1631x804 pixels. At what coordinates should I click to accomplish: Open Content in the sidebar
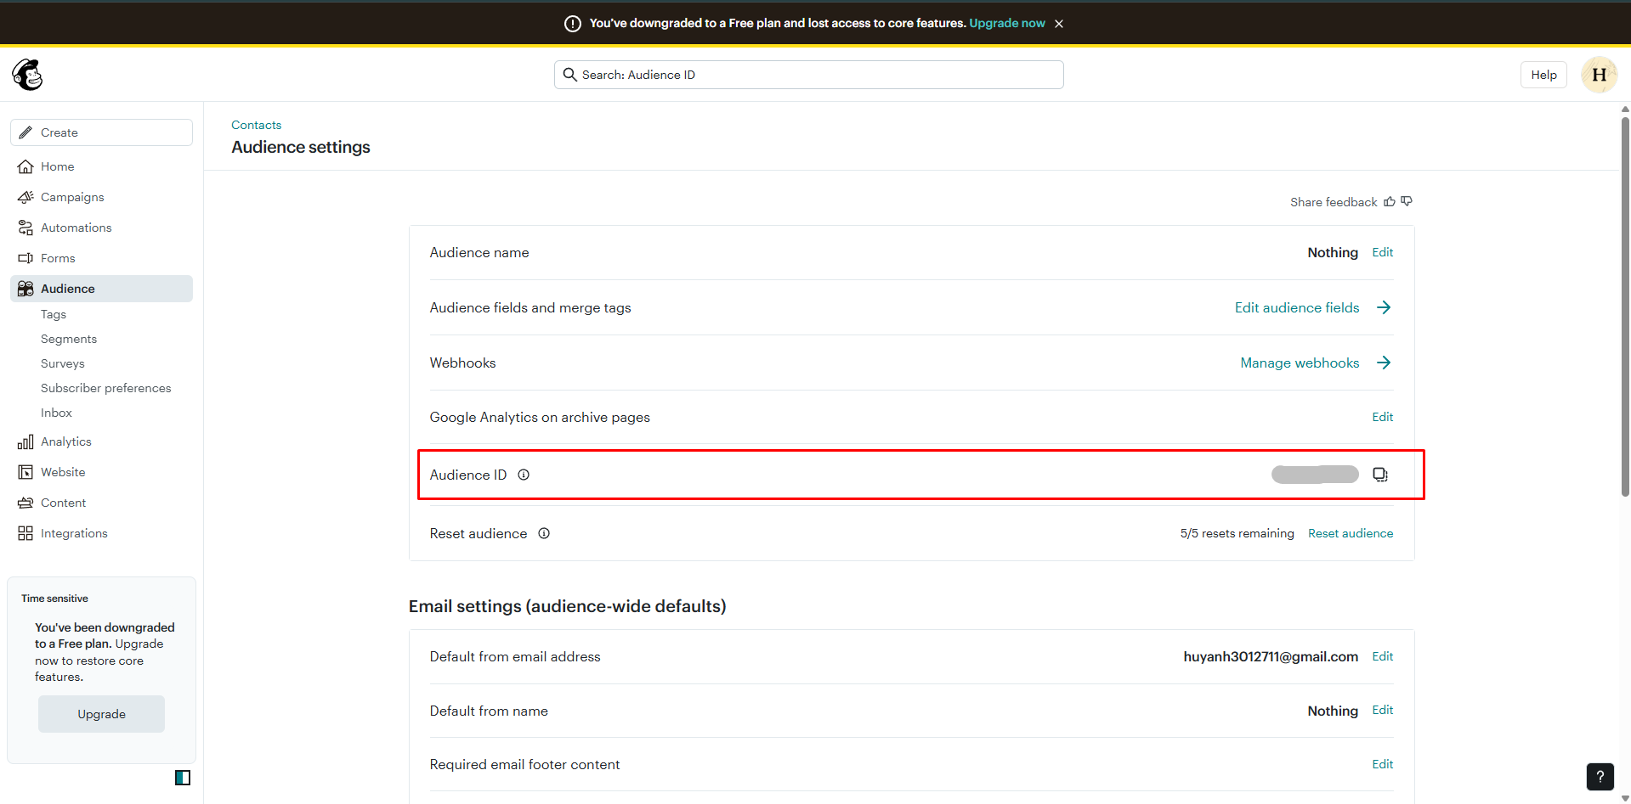tap(101, 503)
